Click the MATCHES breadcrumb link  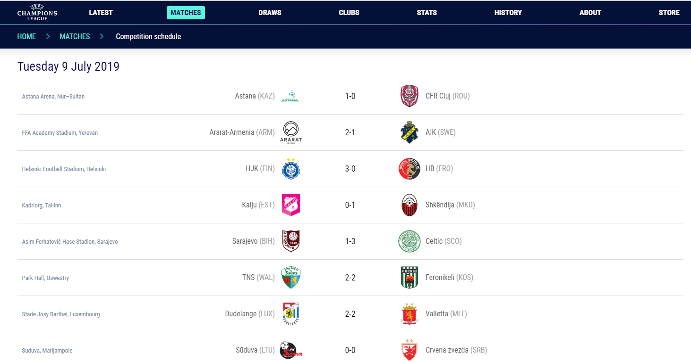pos(75,36)
